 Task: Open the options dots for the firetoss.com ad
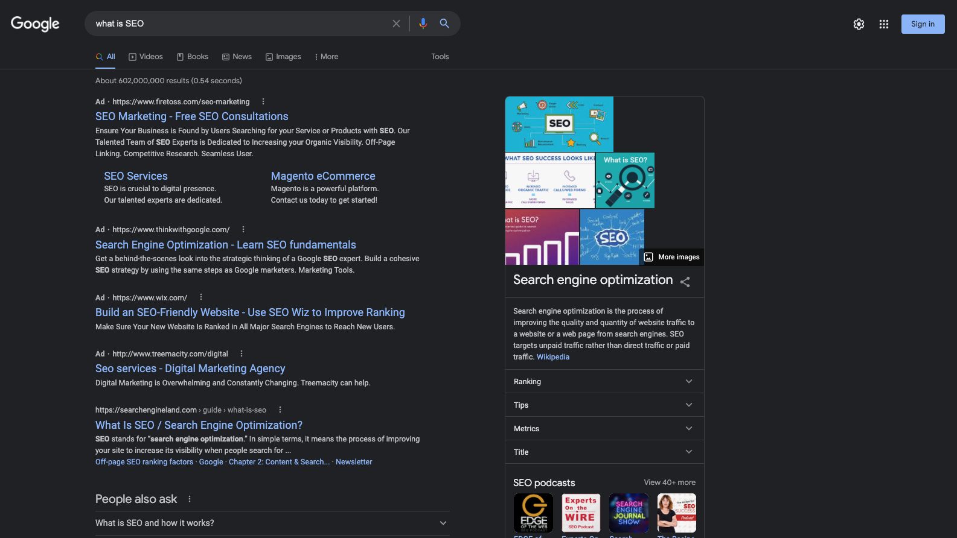263,102
